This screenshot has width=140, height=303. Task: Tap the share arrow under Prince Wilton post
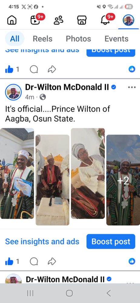click(52, 262)
